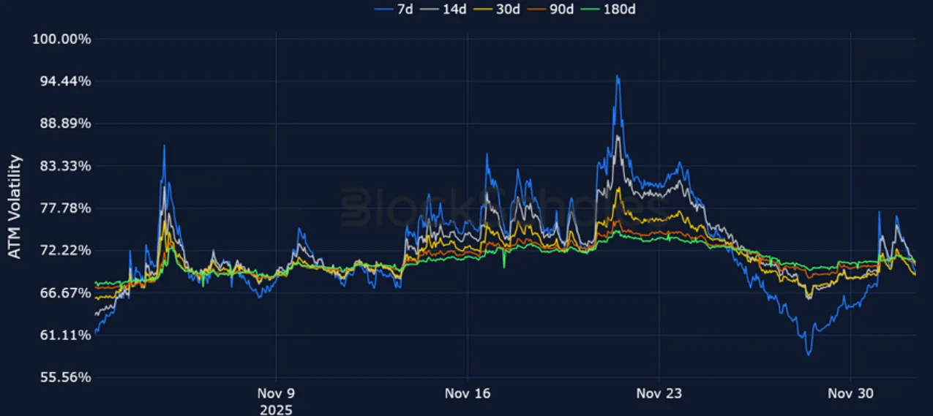Click the 55.56% y-axis label

point(64,377)
